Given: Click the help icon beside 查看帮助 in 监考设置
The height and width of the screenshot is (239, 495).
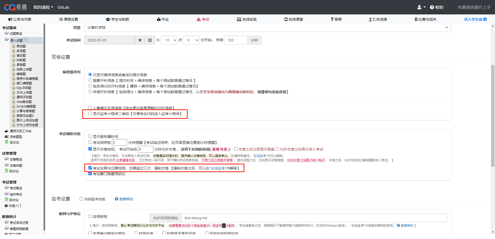Looking at the screenshot, I should 117,199.
